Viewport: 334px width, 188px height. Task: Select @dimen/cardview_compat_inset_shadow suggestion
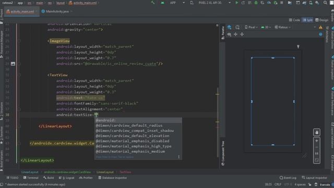(x=138, y=131)
